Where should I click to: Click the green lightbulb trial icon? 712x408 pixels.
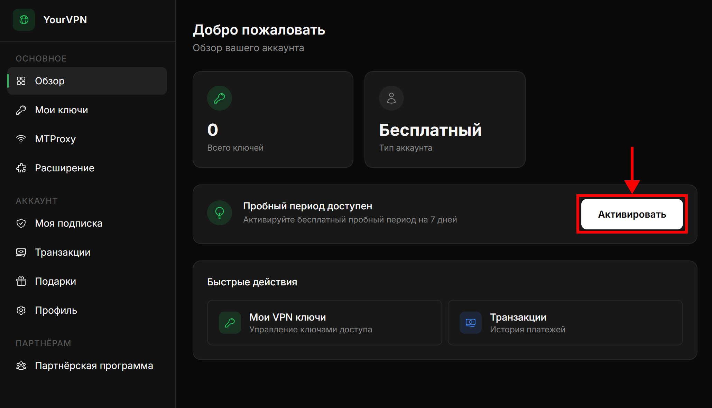220,213
